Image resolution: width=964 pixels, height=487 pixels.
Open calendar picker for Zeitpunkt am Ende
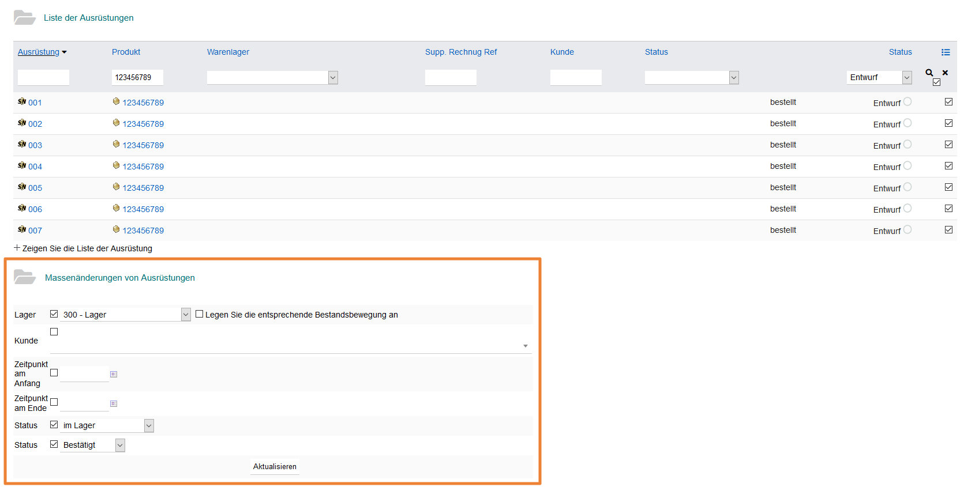point(114,404)
